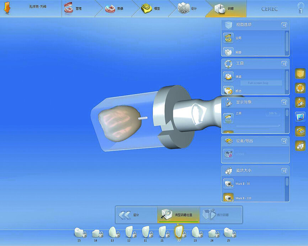The image size is (308, 246).
Task: Toggle 上颌 upper jaw display object
Action: click(x=228, y=118)
